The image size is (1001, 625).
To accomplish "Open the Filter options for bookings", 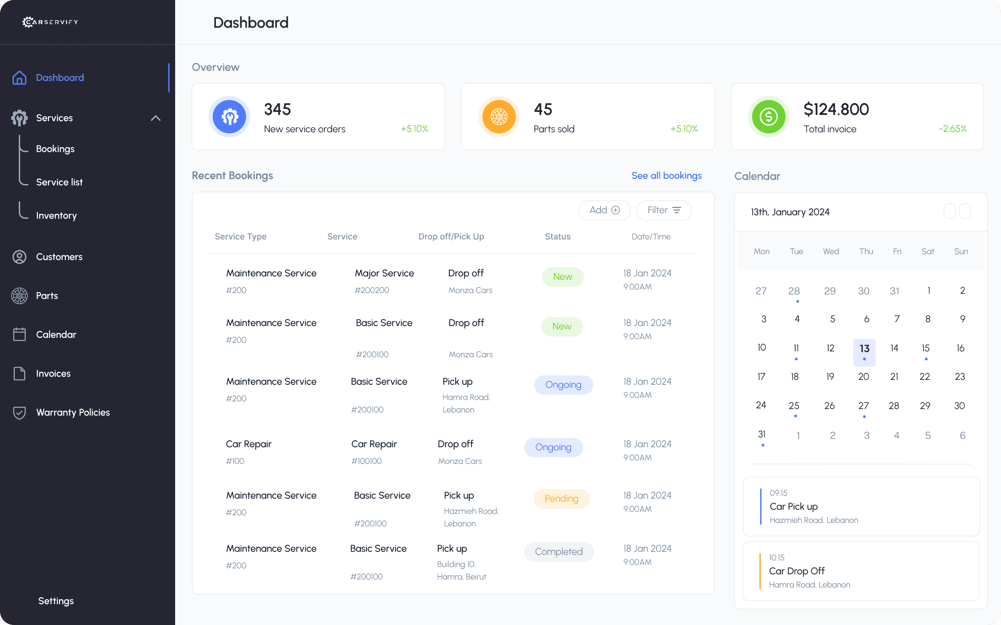I will click(x=664, y=210).
